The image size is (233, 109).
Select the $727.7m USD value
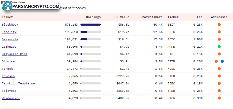(x=123, y=76)
